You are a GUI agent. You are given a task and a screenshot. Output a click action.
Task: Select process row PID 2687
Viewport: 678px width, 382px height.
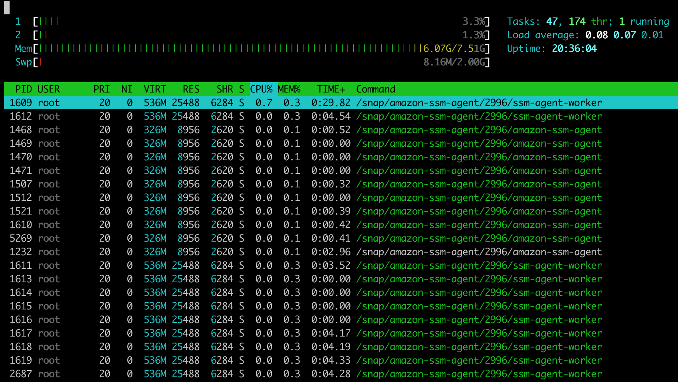click(x=341, y=374)
